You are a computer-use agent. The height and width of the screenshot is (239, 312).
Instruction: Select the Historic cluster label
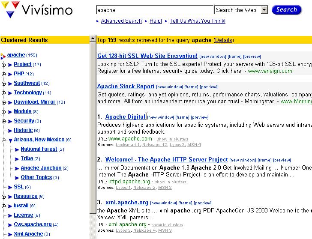(23, 131)
